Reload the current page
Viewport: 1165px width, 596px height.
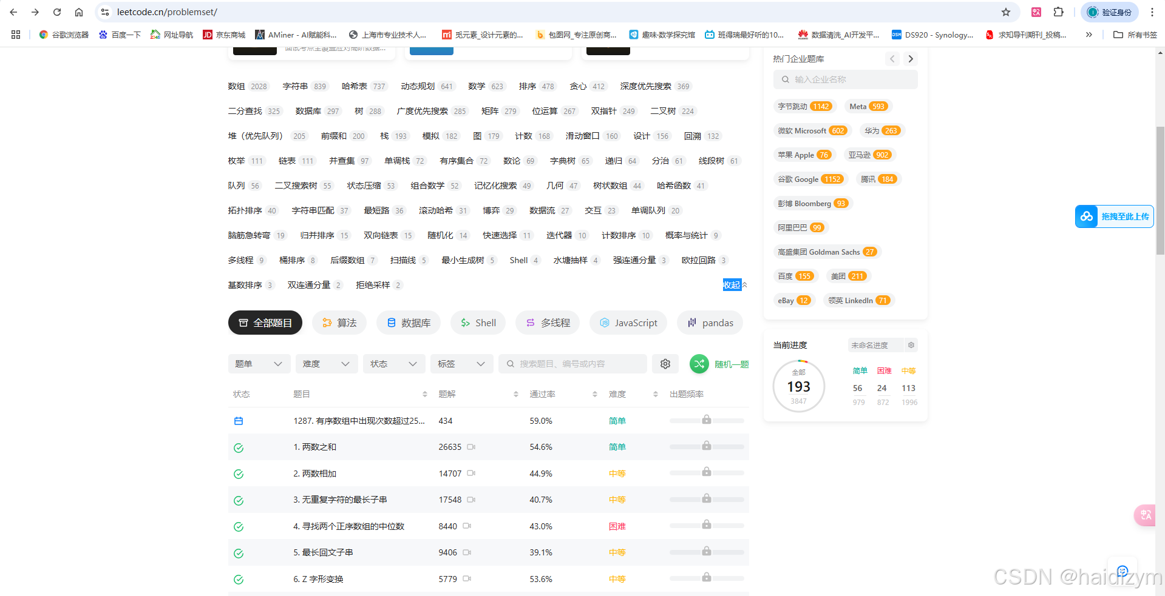pyautogui.click(x=57, y=12)
